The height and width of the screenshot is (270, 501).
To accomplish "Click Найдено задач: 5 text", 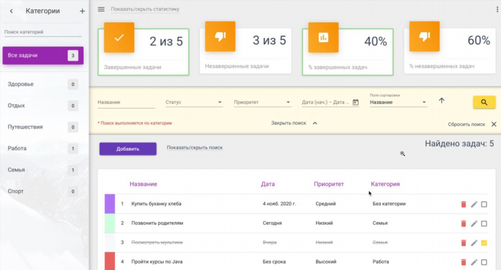I will pos(459,144).
